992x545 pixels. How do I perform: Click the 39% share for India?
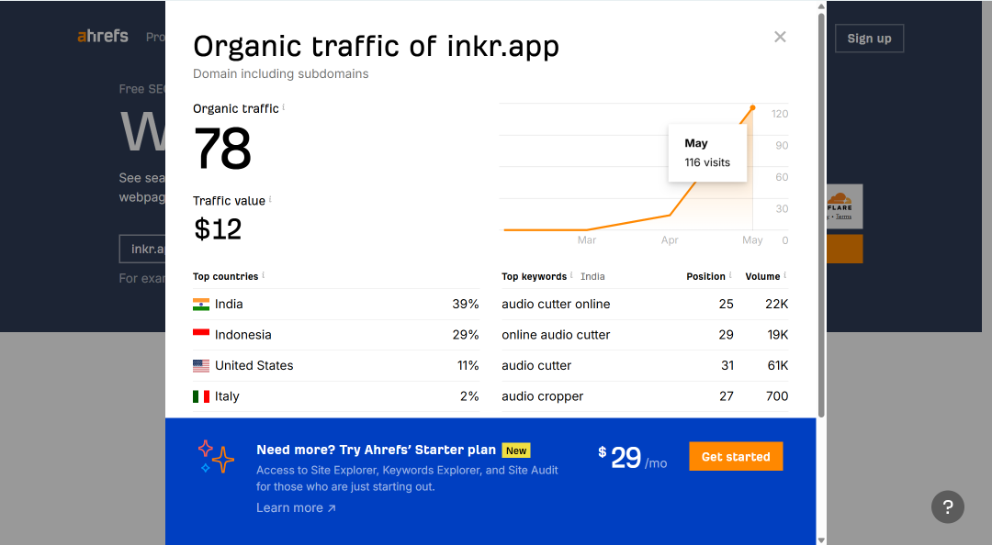tap(466, 304)
